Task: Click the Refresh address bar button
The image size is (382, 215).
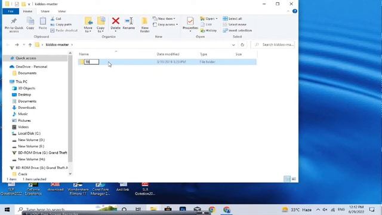Action: point(242,45)
